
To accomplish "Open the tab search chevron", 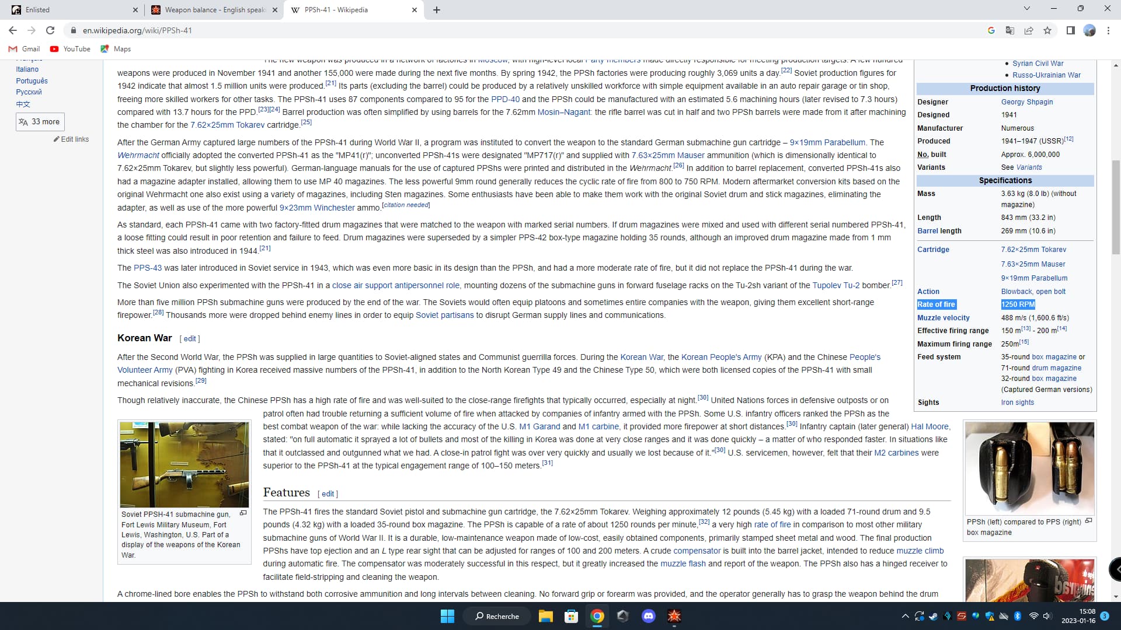I will (x=1027, y=9).
